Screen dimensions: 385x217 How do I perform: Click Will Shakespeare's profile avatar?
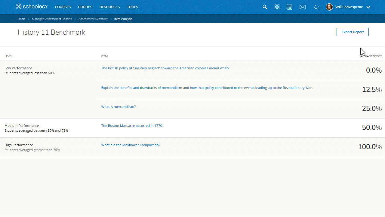point(329,7)
